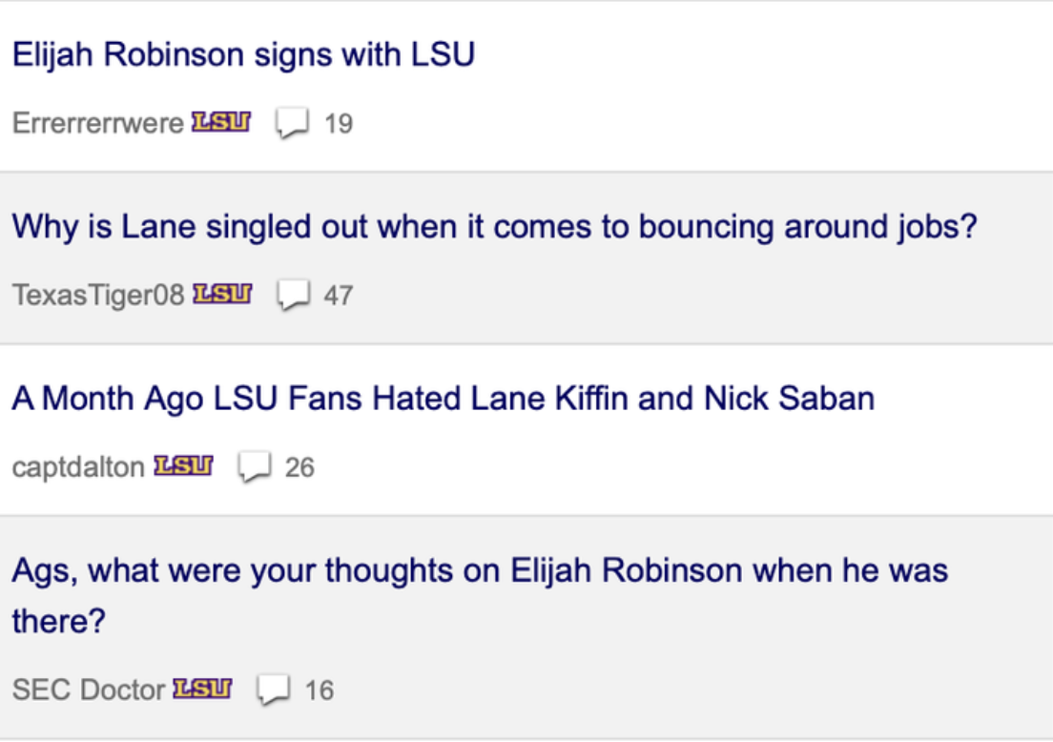Open the thread about Lane bouncing around jobs
The width and height of the screenshot is (1053, 742).
[495, 226]
